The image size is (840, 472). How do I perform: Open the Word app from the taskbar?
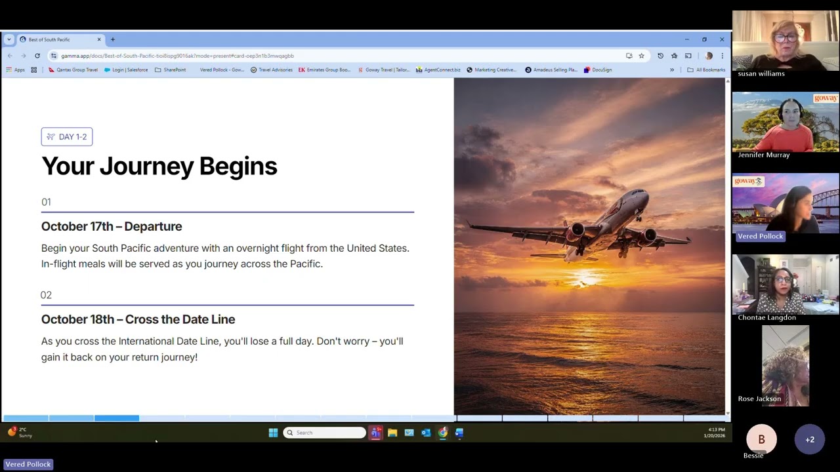tap(459, 433)
